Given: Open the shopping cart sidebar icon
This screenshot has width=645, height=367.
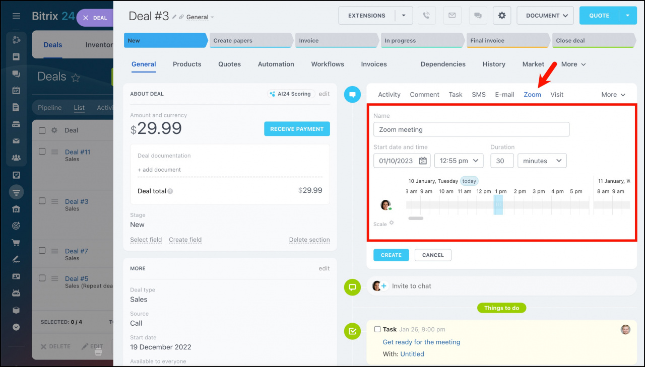Looking at the screenshot, I should (x=16, y=243).
